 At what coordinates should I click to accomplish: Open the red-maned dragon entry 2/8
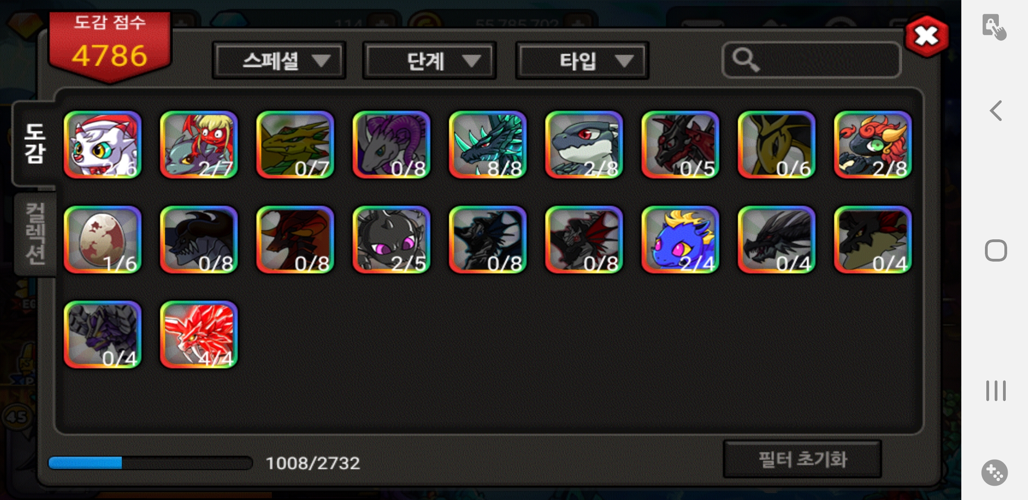coord(873,144)
